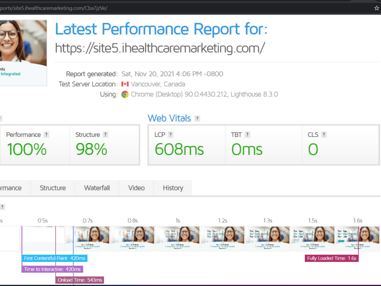Click the CLS value of 0
381x286 pixels.
tap(313, 149)
